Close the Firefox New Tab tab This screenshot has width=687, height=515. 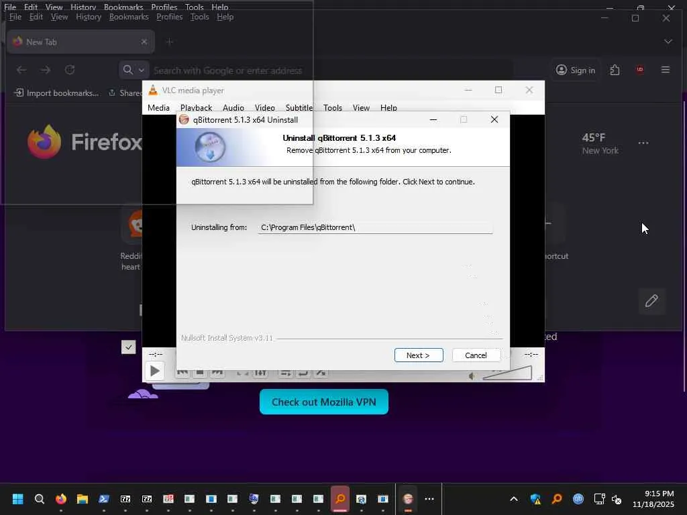144,42
